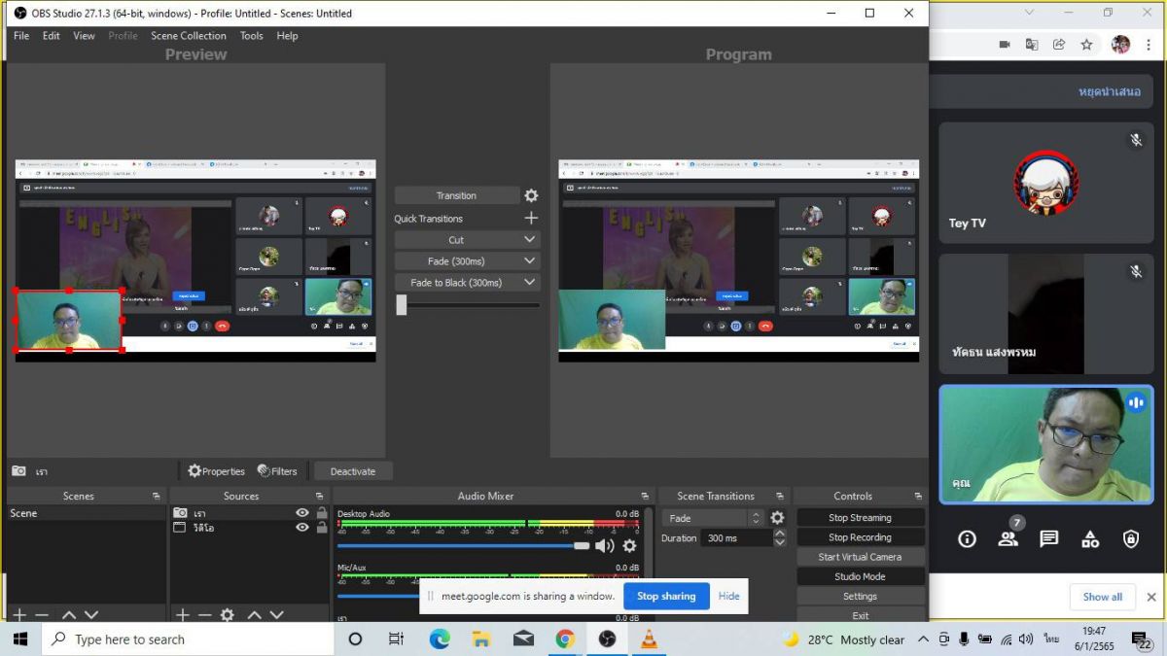Hide the first source using eye icon

click(302, 513)
